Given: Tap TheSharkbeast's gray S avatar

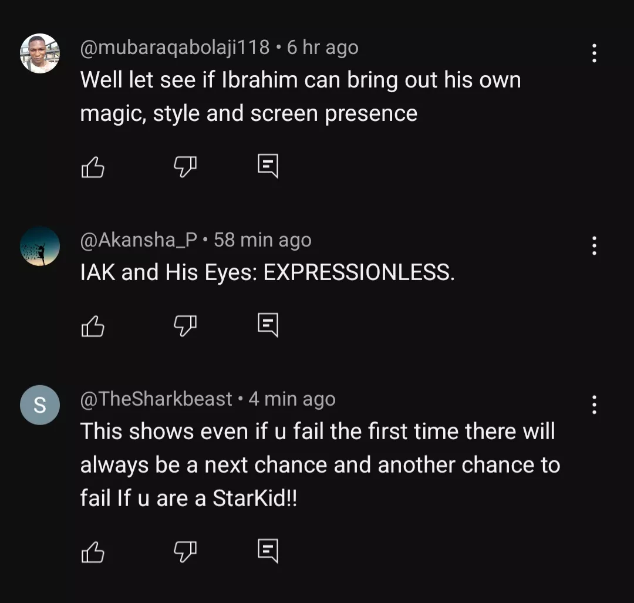Looking at the screenshot, I should tap(40, 405).
